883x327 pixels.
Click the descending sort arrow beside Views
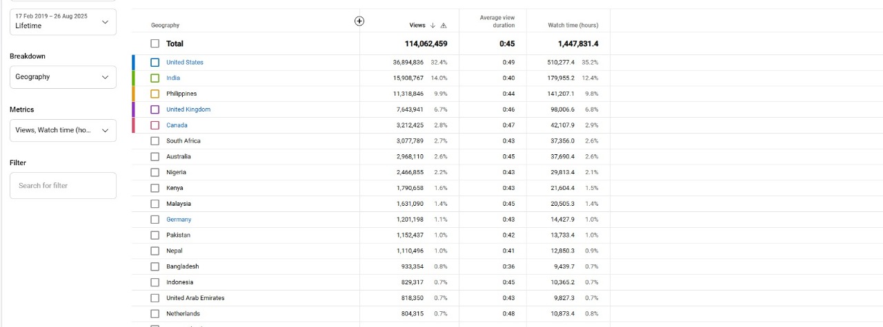[433, 25]
